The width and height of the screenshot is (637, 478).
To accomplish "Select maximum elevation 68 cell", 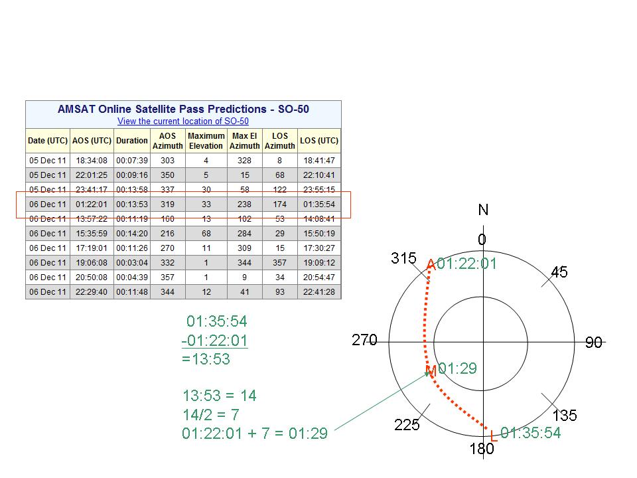I will (206, 234).
